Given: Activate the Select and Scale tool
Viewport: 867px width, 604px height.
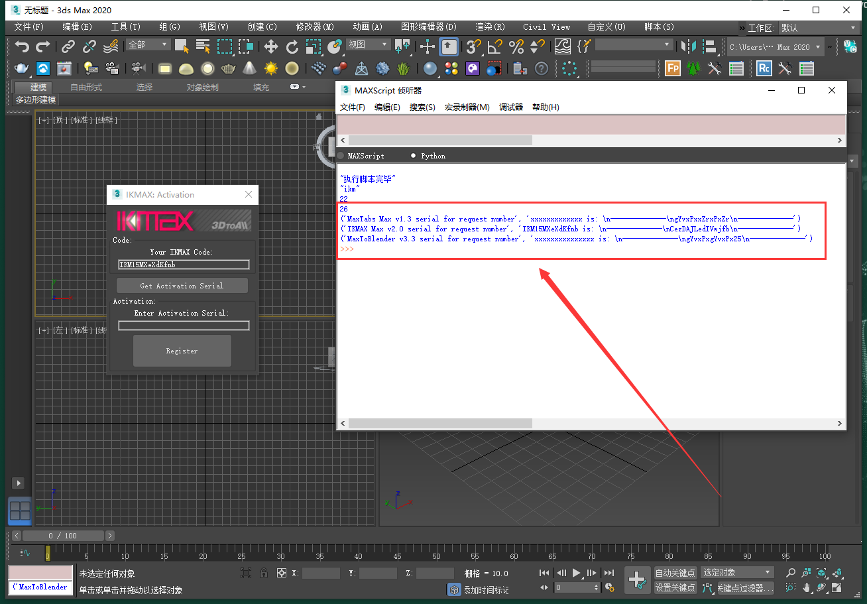Looking at the screenshot, I should 314,46.
